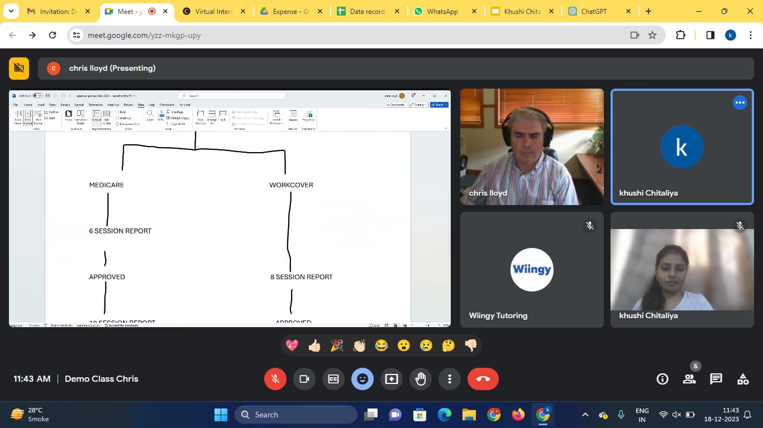Send the thumbs up reaction

pyautogui.click(x=314, y=346)
